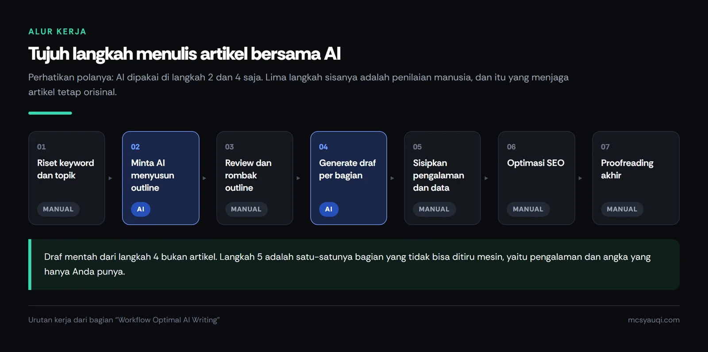Click heading 'Tujuh langkah menulis artikel bersama AI'
Image resolution: width=708 pixels, height=352 pixels.
tap(185, 54)
